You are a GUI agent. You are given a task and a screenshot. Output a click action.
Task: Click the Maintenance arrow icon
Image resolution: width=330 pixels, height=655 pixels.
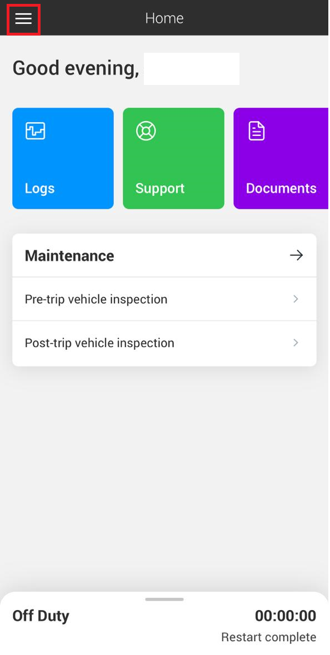(x=296, y=255)
